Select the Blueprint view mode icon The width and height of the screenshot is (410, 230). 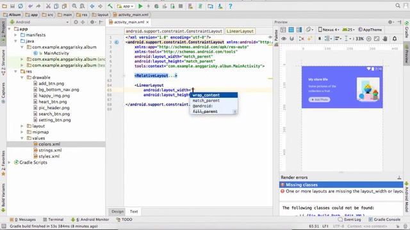point(291,30)
